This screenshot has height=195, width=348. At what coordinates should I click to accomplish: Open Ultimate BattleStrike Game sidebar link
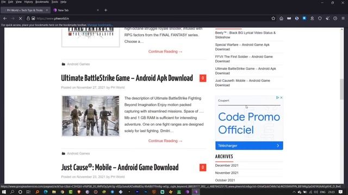coord(245,71)
